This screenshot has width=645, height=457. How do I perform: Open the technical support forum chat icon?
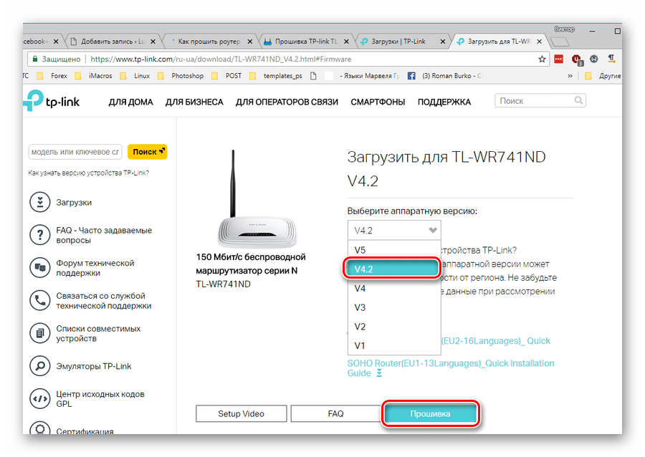pyautogui.click(x=40, y=268)
